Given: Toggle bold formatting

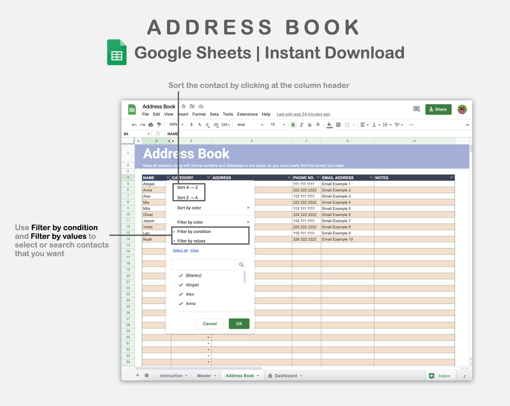Looking at the screenshot, I should click(293, 125).
